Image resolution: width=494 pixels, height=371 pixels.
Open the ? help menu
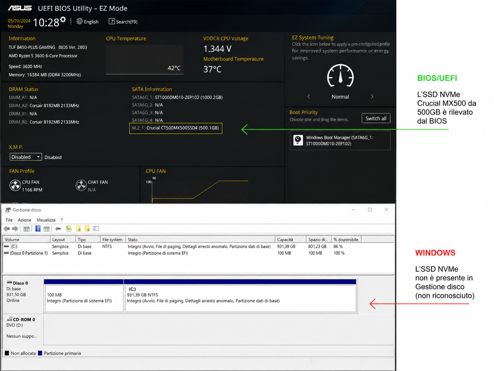pos(62,220)
